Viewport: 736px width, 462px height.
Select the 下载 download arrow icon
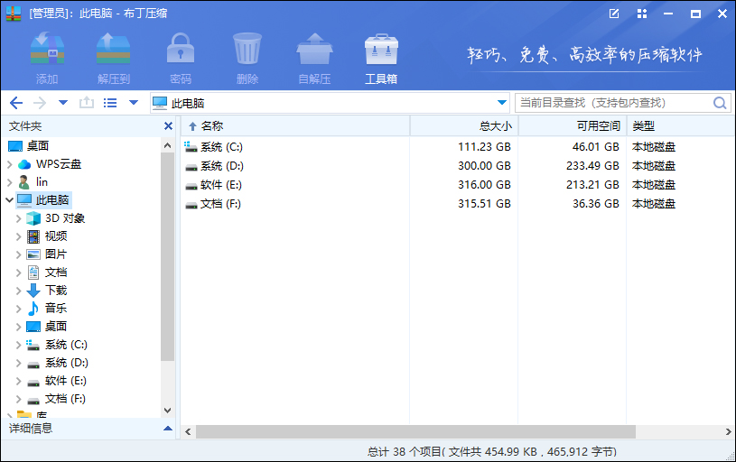[33, 291]
